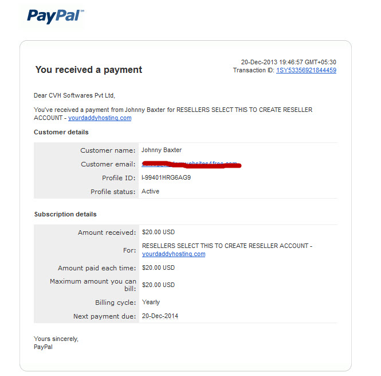Click the redacted customer email link
This screenshot has height=376, width=381.
(191, 164)
